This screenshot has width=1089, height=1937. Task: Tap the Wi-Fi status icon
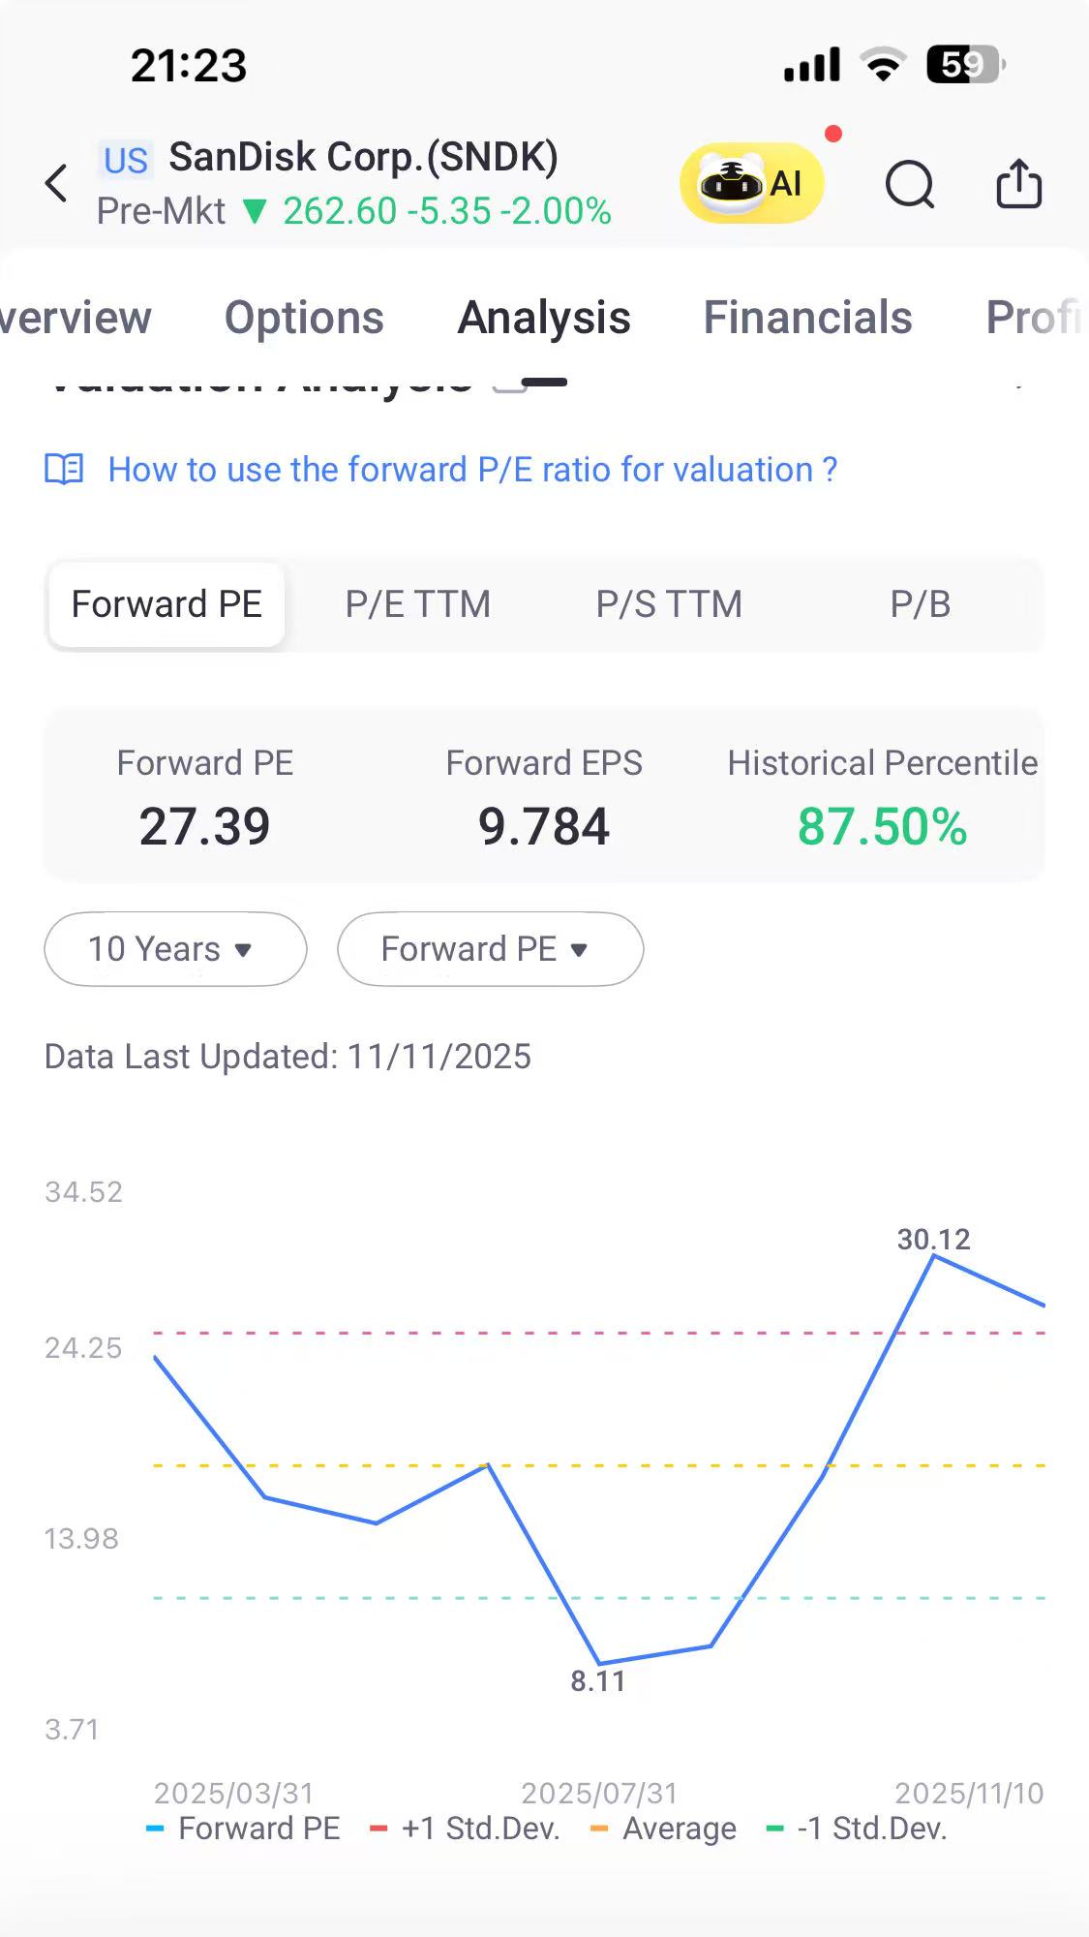tap(883, 65)
